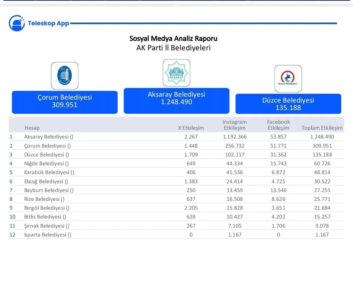Click Rize Belediyesi in the list
The height and width of the screenshot is (294, 353).
(44, 199)
